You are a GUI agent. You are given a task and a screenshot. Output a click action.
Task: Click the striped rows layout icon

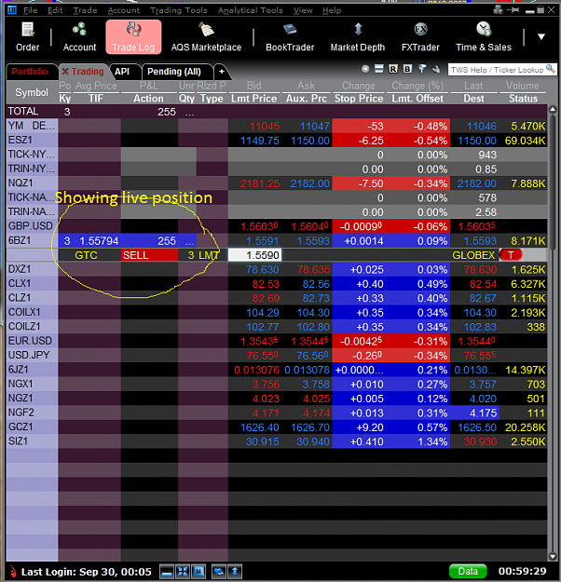[x=379, y=69]
